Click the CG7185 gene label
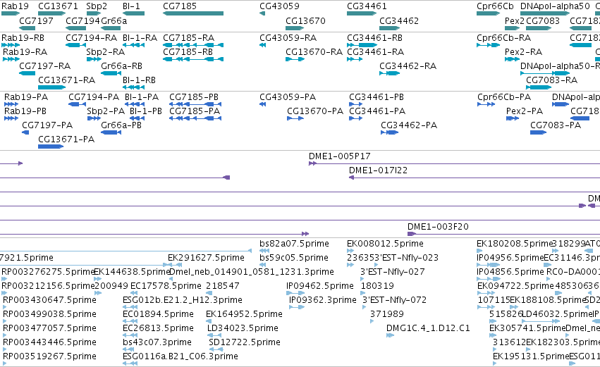This screenshot has height=367, width=600. (x=180, y=6)
